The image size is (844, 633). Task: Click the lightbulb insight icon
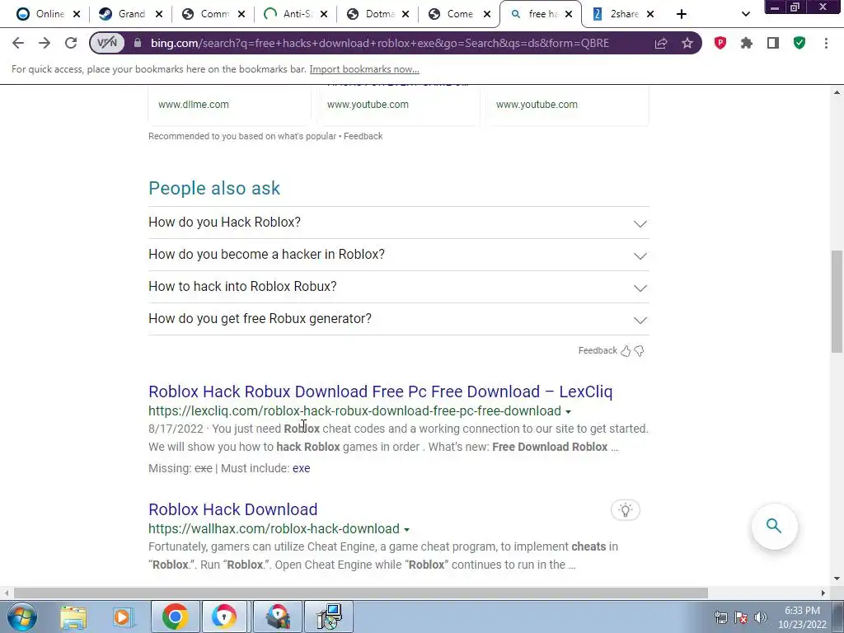pos(626,509)
